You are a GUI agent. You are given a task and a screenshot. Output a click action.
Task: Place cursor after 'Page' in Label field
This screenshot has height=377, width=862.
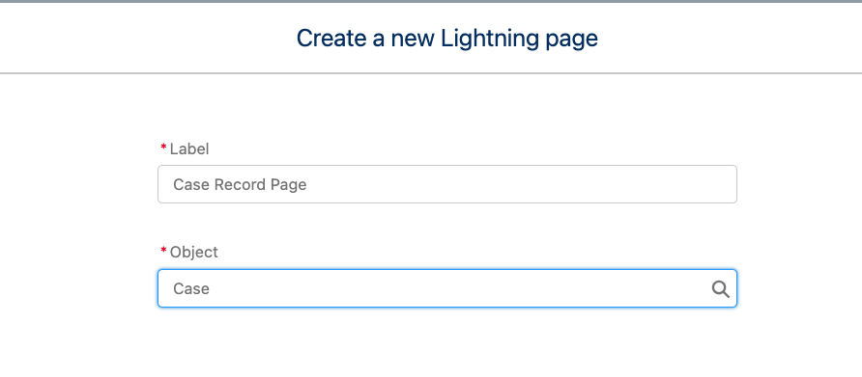click(308, 184)
